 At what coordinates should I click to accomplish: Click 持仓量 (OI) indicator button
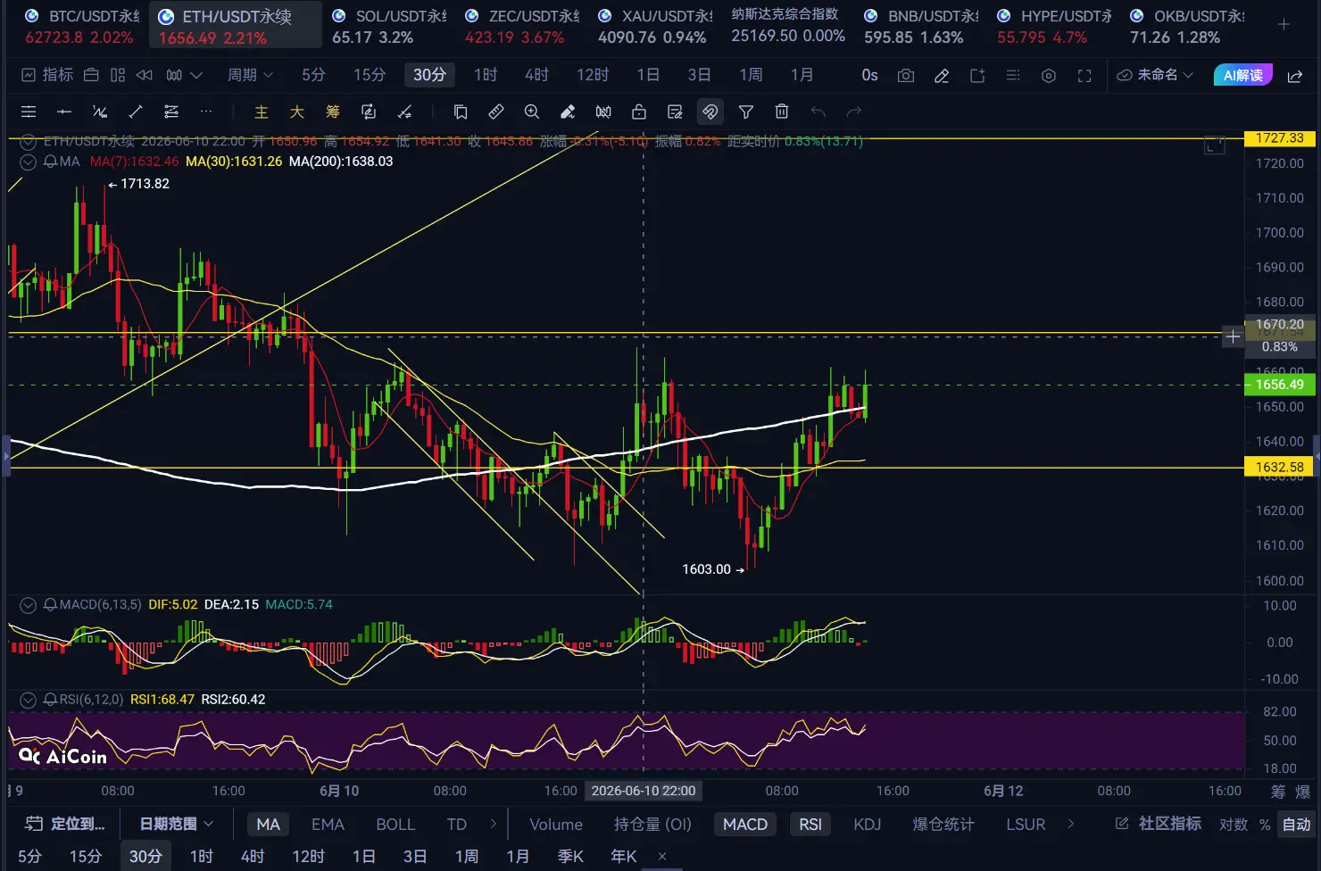coord(652,824)
